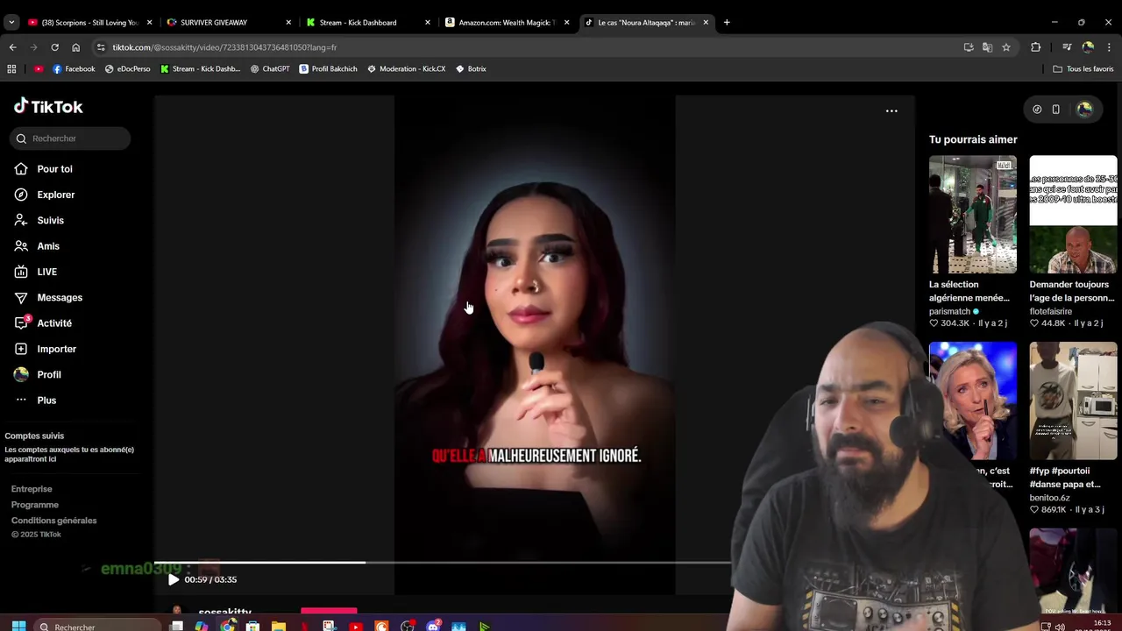Open parismatch account link

tap(950, 311)
